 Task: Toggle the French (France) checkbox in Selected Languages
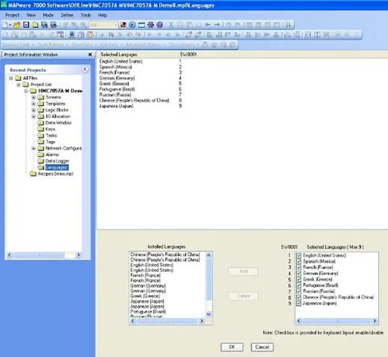coord(299,268)
